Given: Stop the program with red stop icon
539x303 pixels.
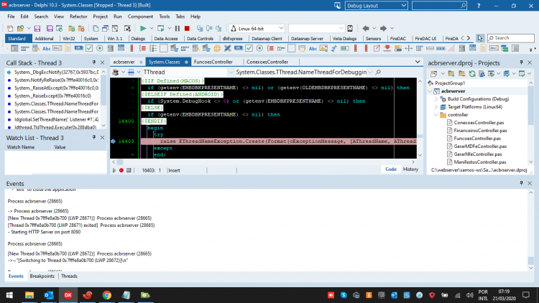Looking at the screenshot, I should click(x=187, y=29).
